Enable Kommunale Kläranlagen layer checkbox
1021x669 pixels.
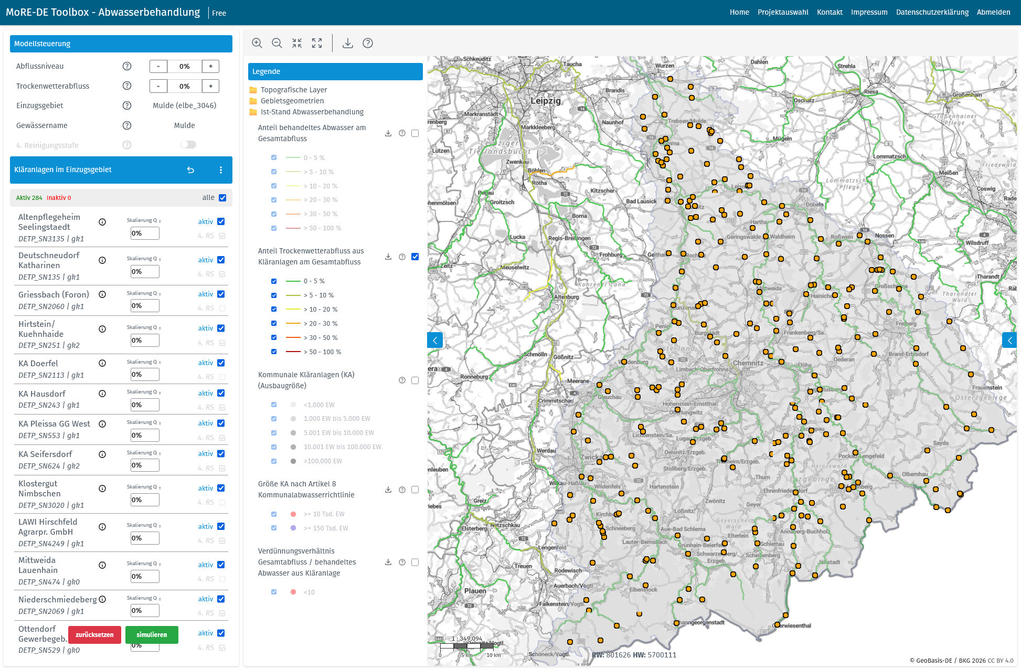pyautogui.click(x=415, y=380)
